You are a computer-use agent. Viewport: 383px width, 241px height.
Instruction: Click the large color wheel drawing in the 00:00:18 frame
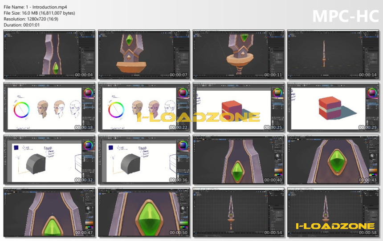tap(21, 110)
